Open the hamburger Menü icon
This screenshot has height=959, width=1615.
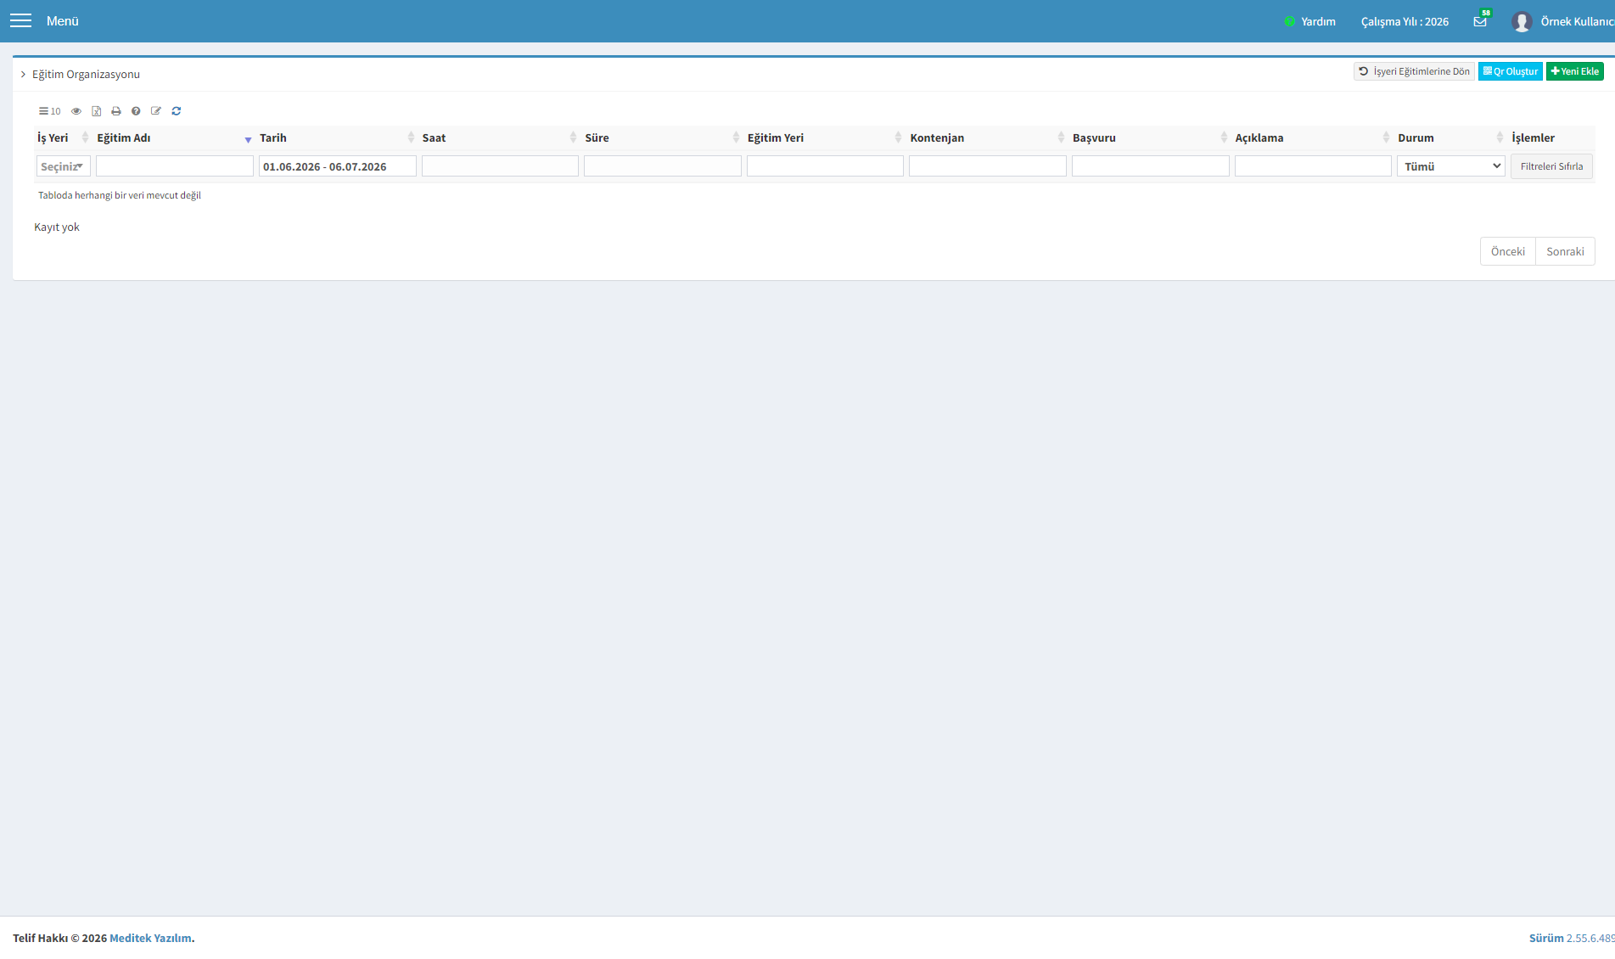20,20
